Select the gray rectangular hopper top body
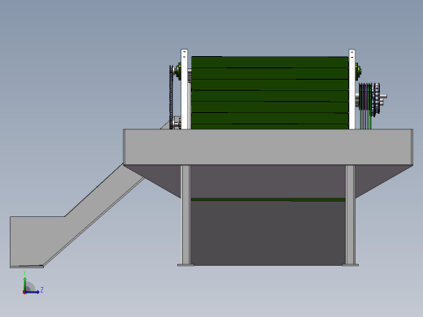 [268, 147]
